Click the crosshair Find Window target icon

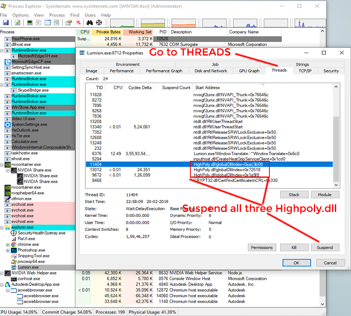click(99, 23)
